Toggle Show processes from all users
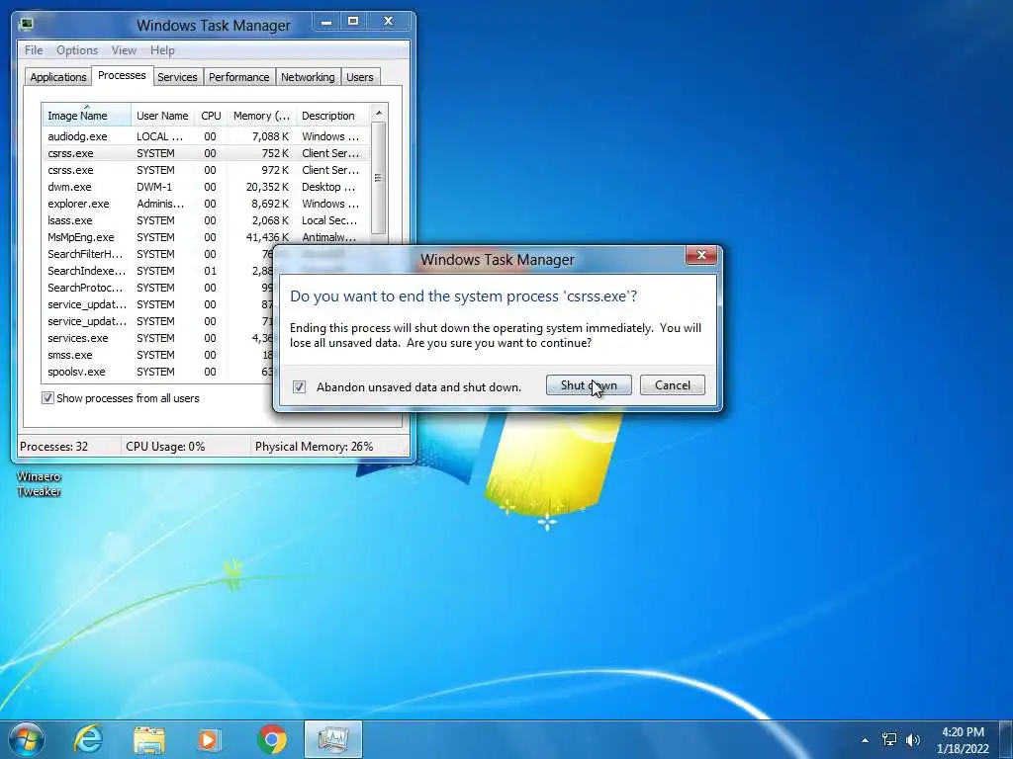Image resolution: width=1013 pixels, height=759 pixels. tap(47, 398)
